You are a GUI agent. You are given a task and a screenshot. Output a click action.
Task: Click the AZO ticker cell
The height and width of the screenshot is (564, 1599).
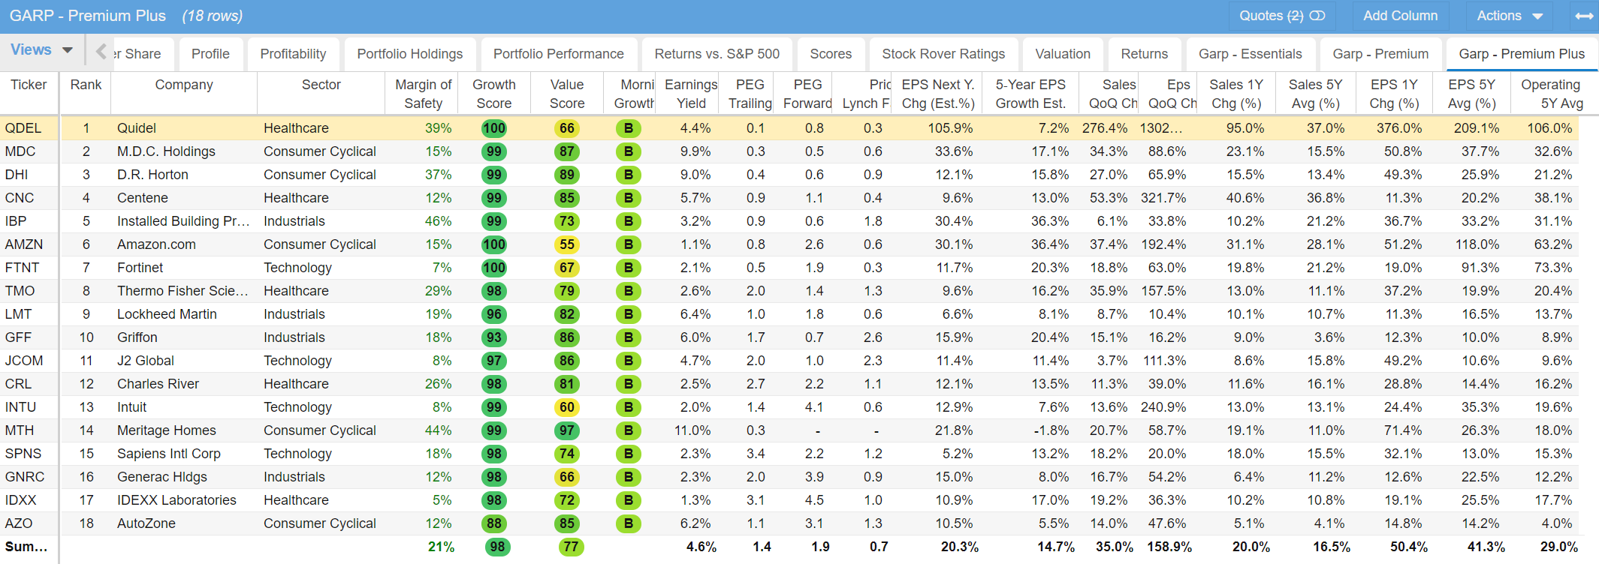click(x=18, y=523)
